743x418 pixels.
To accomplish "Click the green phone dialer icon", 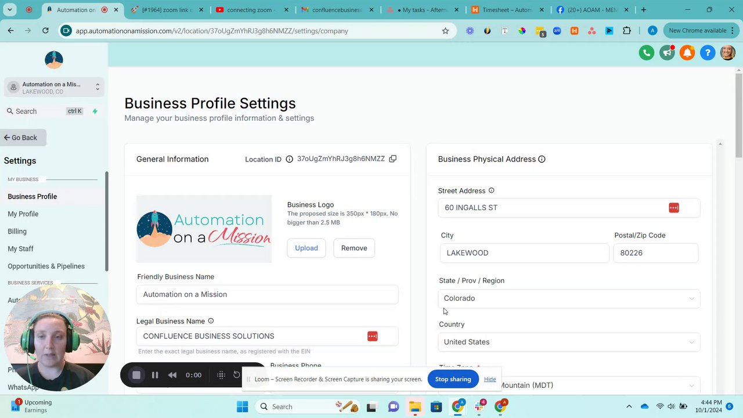I will coord(646,53).
